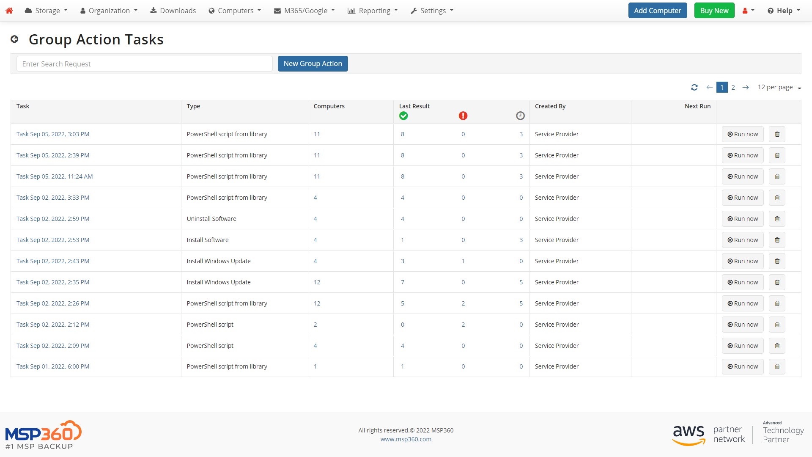Create a New Group Action
812x457 pixels.
[313, 63]
